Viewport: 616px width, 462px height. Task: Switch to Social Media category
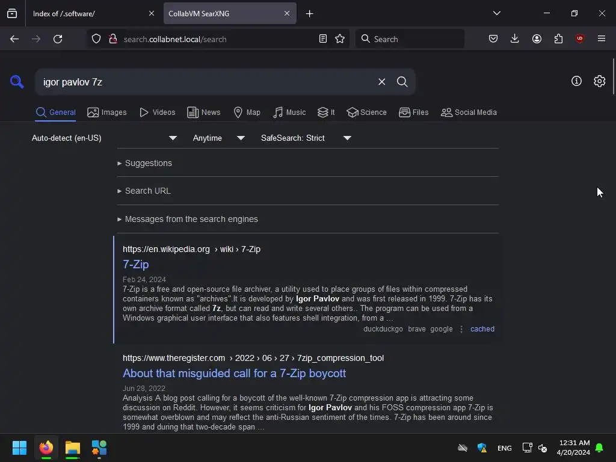pos(469,112)
